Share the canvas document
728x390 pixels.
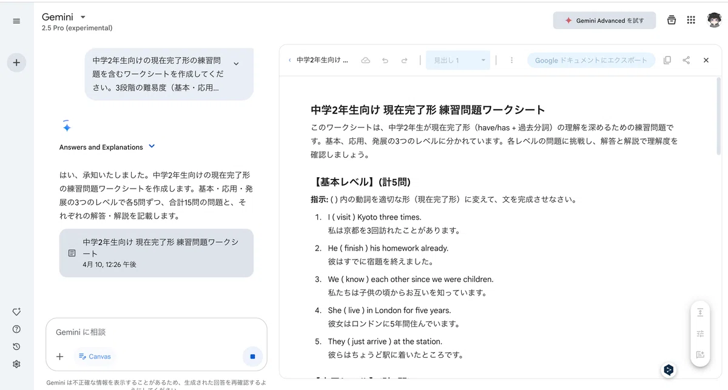(x=686, y=61)
